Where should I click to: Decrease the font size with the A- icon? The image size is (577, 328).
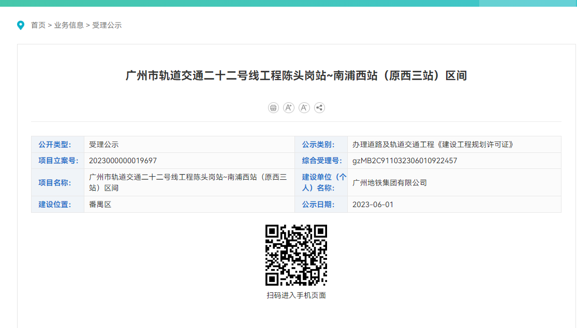pyautogui.click(x=304, y=107)
